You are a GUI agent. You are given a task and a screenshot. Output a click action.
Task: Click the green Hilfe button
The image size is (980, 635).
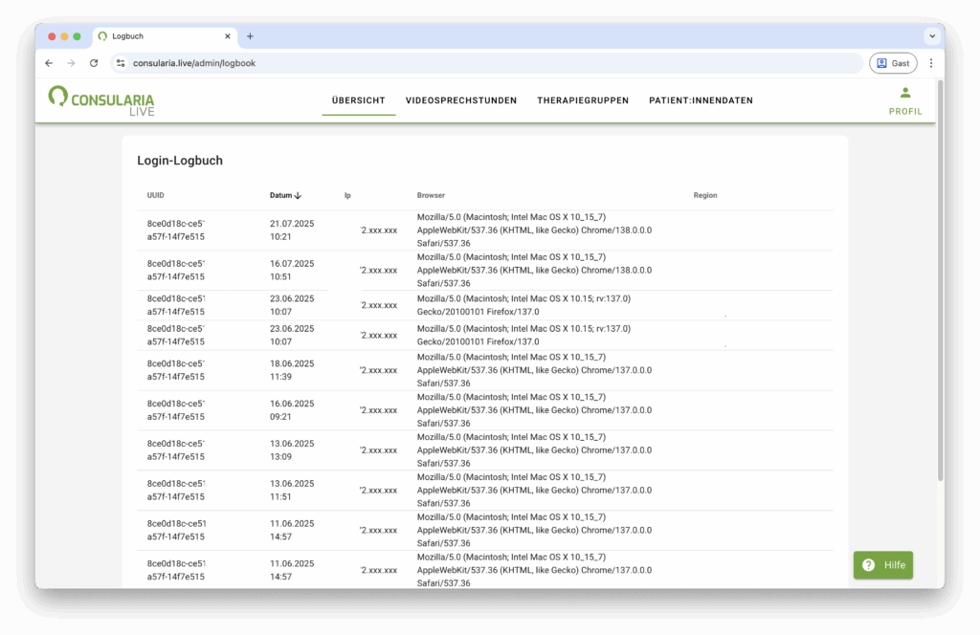[x=882, y=564]
